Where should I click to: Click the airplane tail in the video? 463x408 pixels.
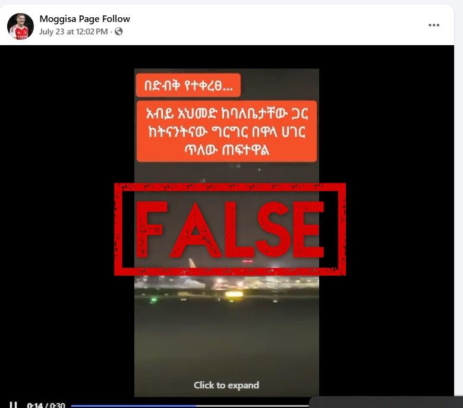pyautogui.click(x=193, y=264)
